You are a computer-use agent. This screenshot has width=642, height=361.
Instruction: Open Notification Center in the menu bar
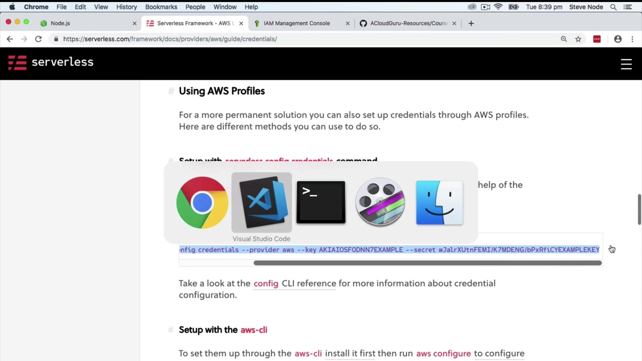(x=627, y=7)
